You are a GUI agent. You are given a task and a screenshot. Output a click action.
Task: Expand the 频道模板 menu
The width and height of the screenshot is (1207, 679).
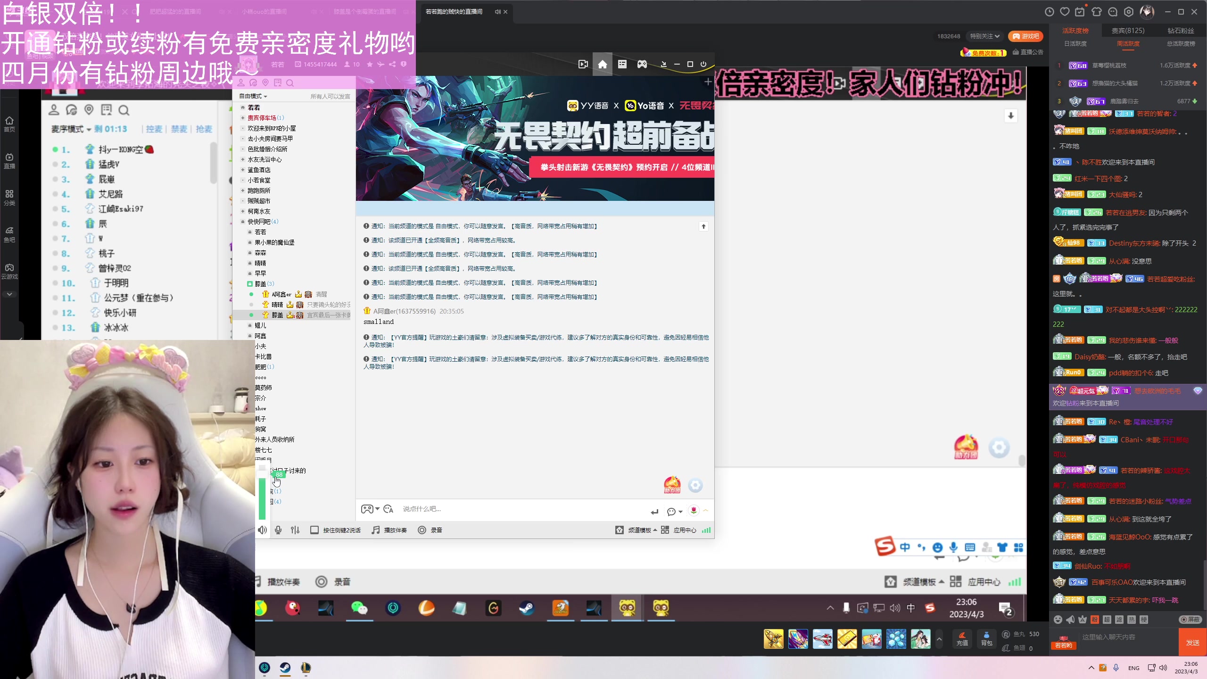coord(636,530)
